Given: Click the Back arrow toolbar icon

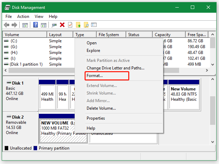Looking at the screenshot, I should (x=7, y=25).
